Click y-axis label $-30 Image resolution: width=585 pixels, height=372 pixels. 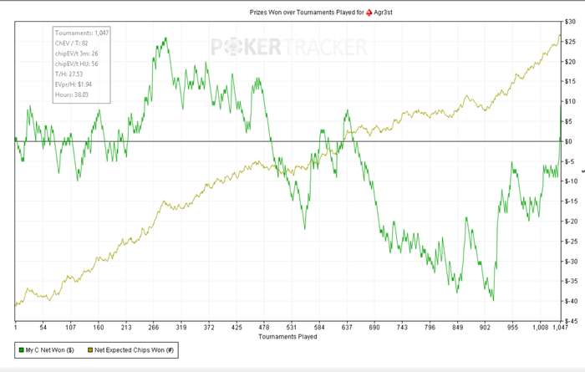[x=571, y=261]
